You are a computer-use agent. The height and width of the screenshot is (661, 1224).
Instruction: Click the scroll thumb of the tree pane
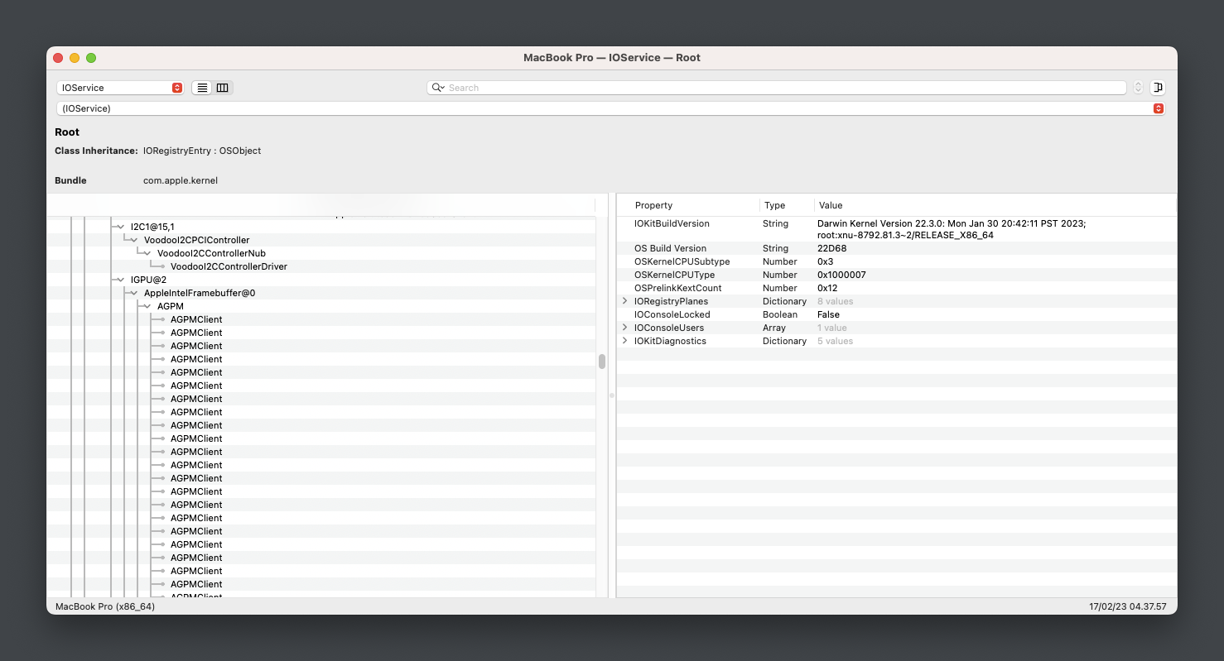[x=602, y=362]
